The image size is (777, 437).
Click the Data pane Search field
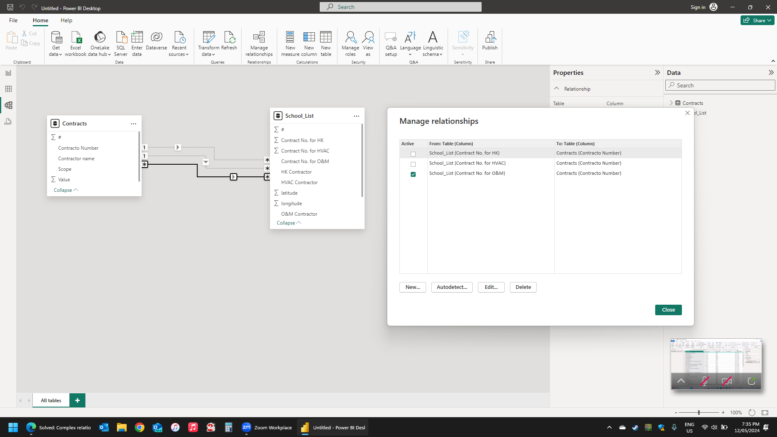[720, 85]
